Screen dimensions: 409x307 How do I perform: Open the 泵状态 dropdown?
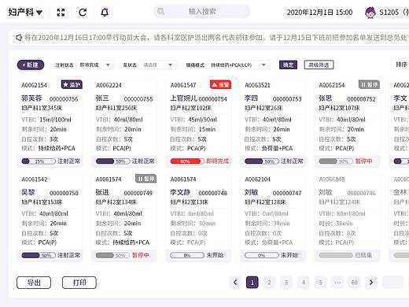pyautogui.click(x=158, y=65)
